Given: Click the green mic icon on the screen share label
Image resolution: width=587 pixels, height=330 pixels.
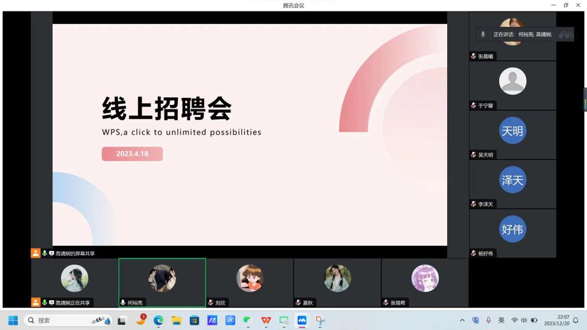Looking at the screenshot, I should (44, 253).
